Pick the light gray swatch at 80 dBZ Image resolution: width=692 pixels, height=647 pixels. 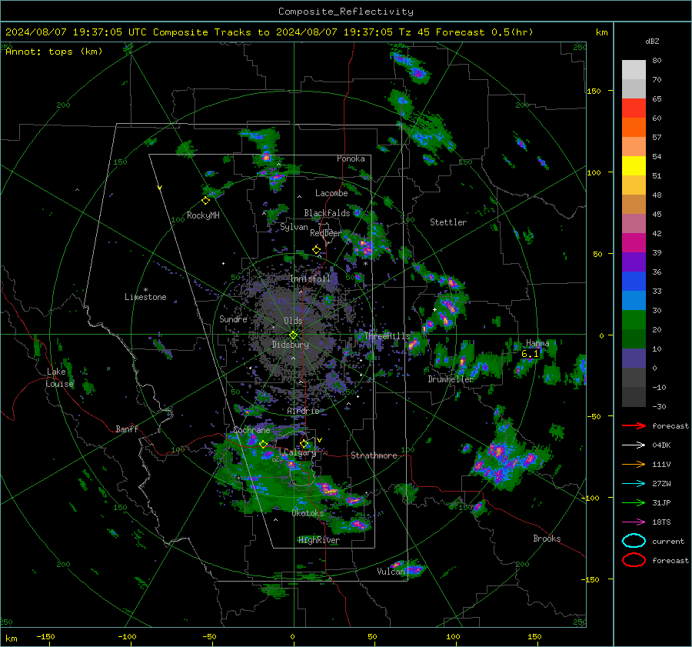click(x=634, y=69)
